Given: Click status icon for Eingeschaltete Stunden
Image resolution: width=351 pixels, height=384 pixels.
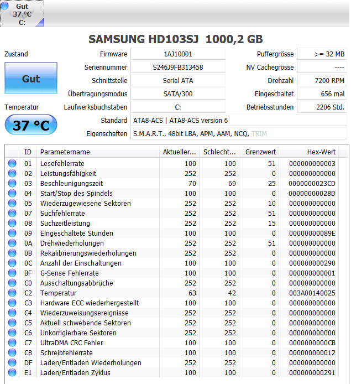Looking at the screenshot, I should pyautogui.click(x=12, y=233).
